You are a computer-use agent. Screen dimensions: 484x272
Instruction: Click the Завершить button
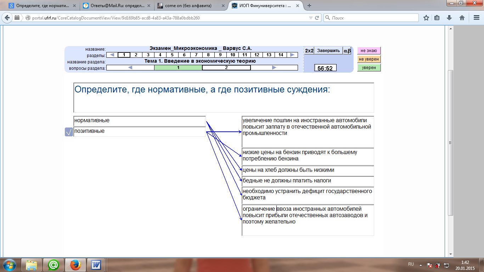point(328,51)
